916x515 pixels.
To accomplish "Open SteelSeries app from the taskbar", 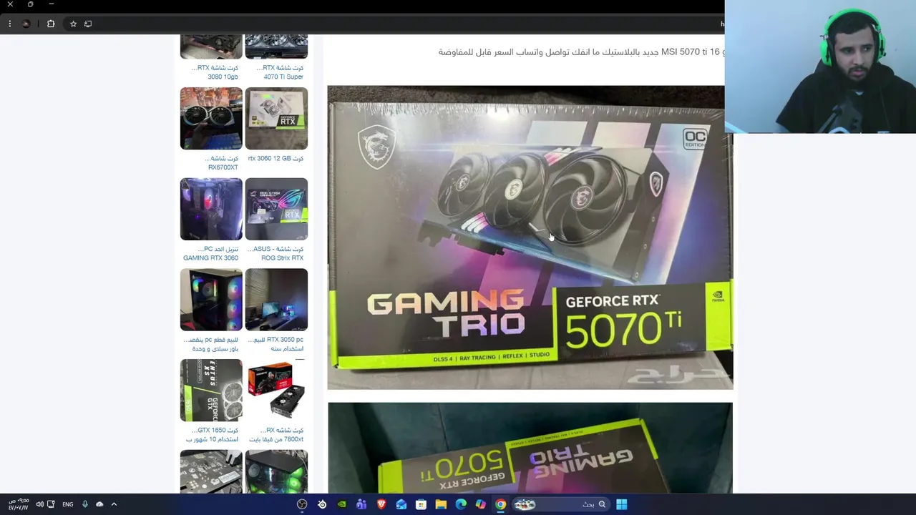I will coord(322,504).
